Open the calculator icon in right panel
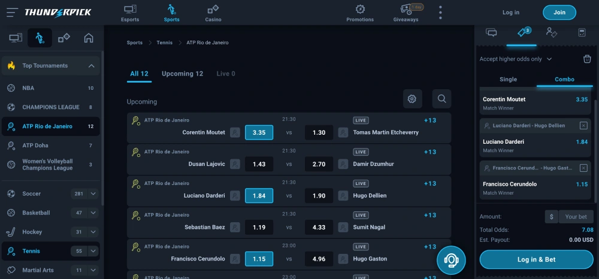The width and height of the screenshot is (599, 279). click(x=582, y=32)
